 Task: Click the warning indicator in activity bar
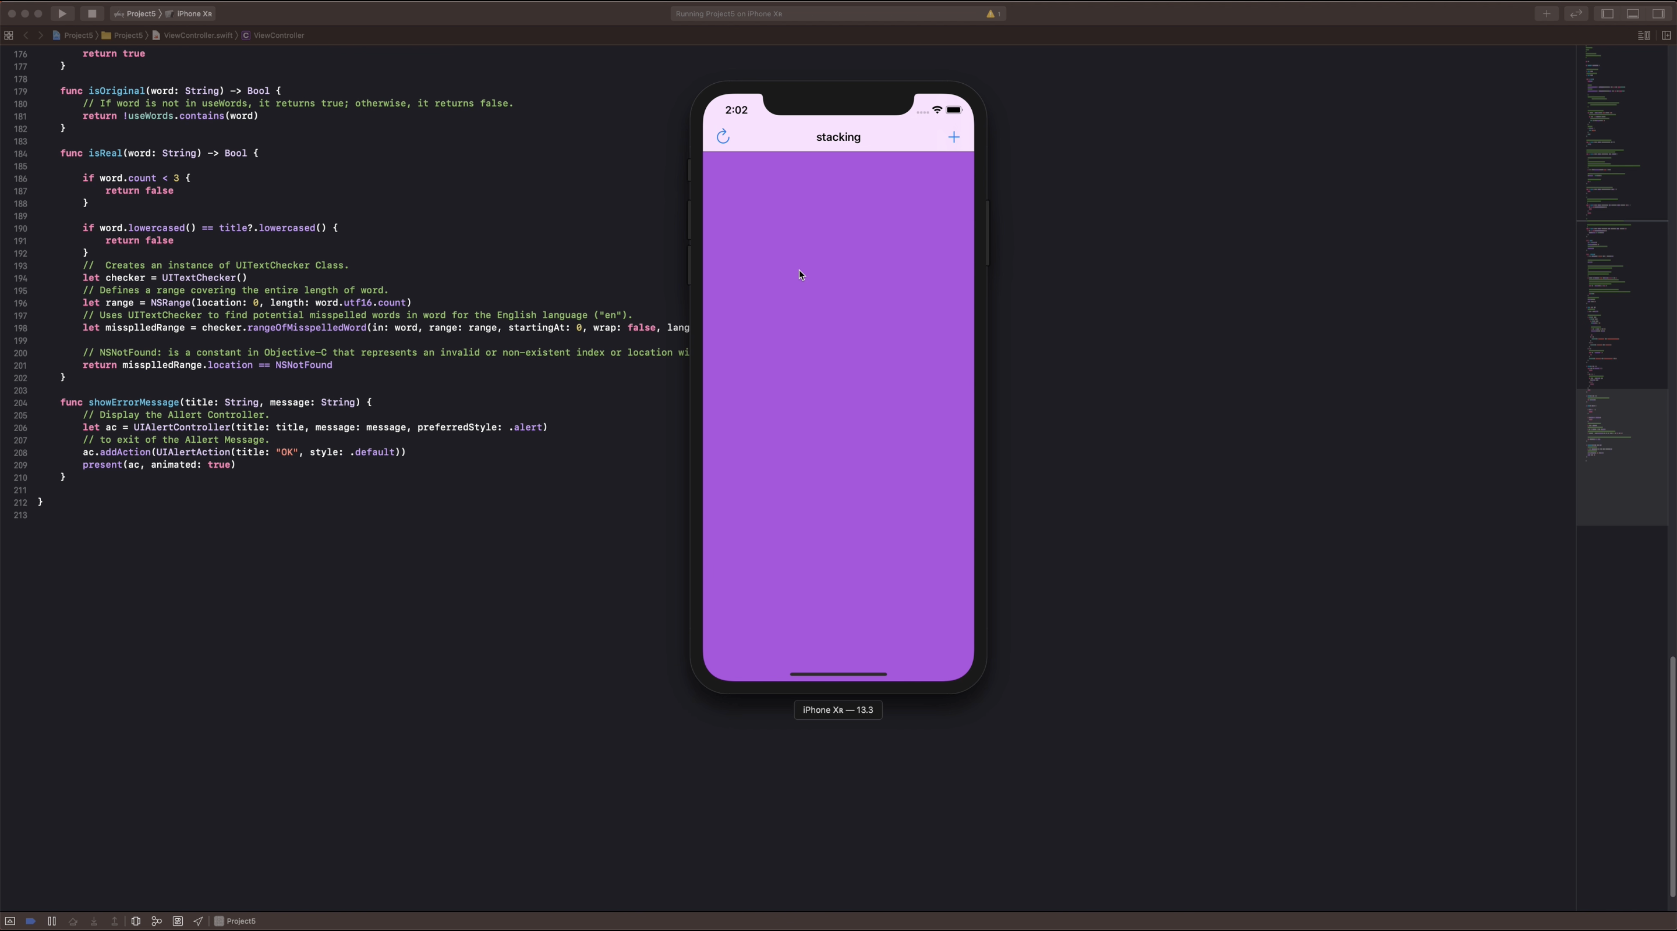[992, 13]
